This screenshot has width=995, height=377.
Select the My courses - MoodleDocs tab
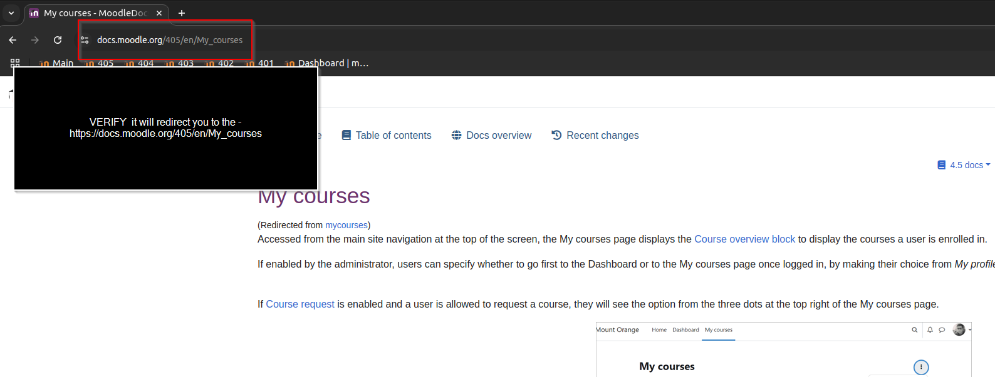(96, 13)
